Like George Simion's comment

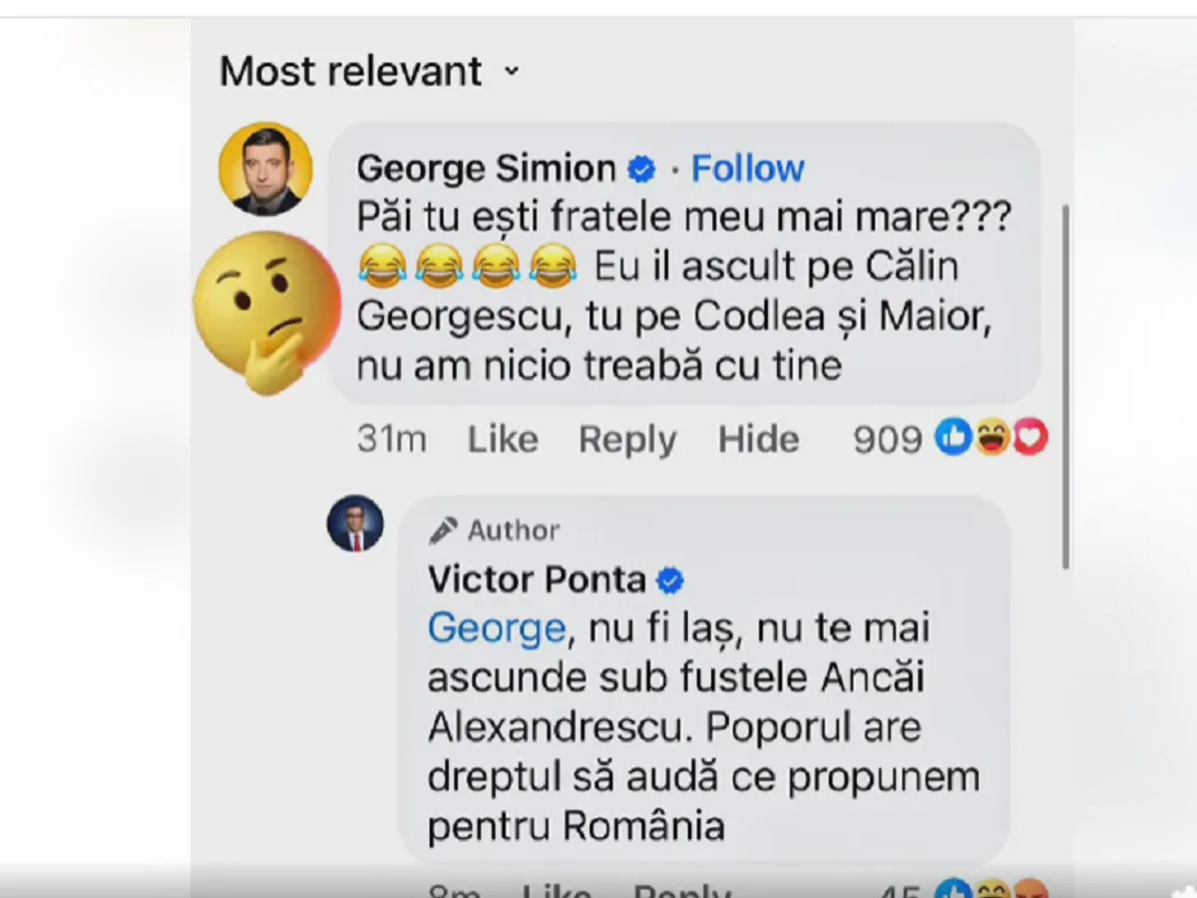[503, 439]
